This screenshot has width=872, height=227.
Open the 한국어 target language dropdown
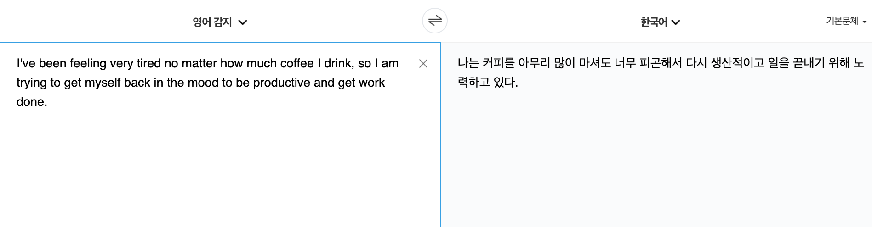click(660, 22)
